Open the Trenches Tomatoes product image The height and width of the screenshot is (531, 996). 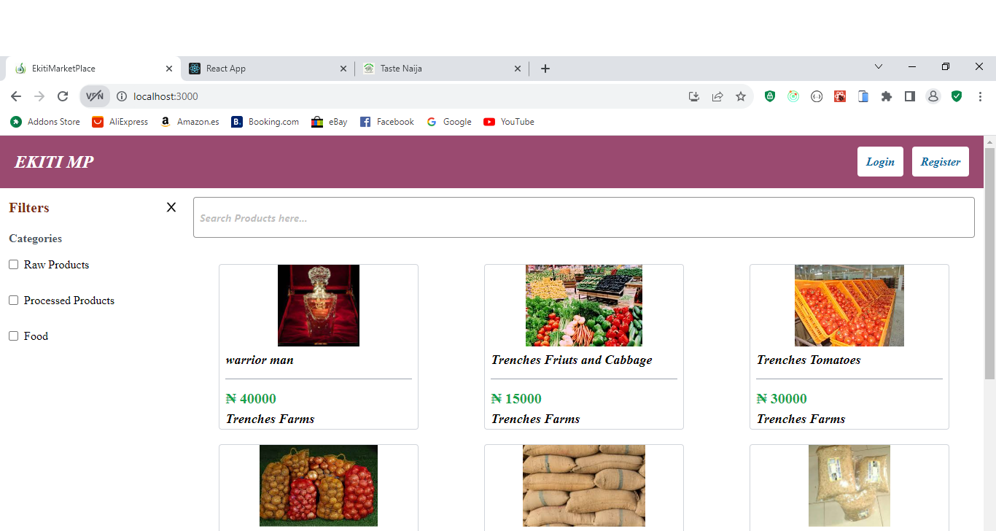pyautogui.click(x=849, y=306)
